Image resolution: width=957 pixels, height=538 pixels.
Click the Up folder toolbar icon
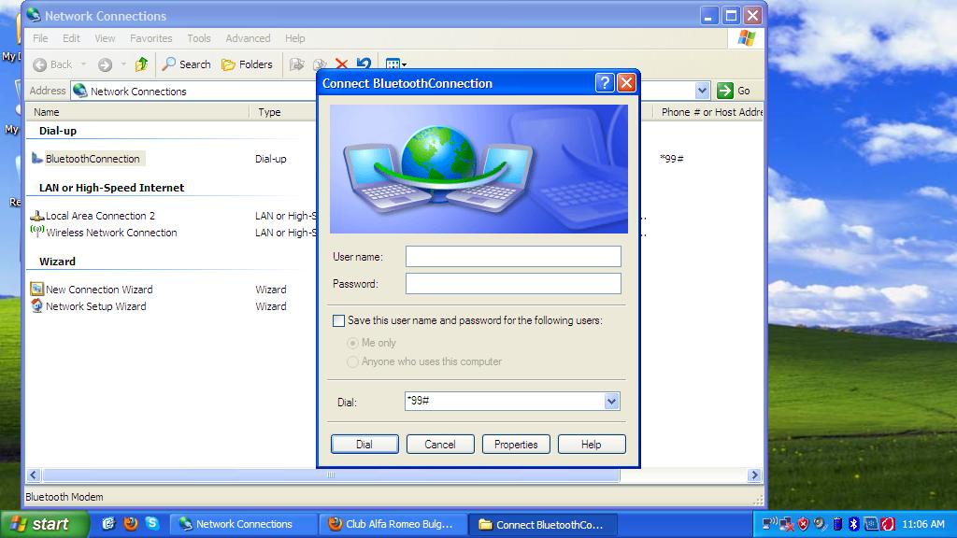(x=141, y=64)
